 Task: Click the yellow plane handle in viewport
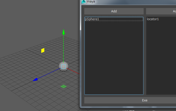click(43, 50)
